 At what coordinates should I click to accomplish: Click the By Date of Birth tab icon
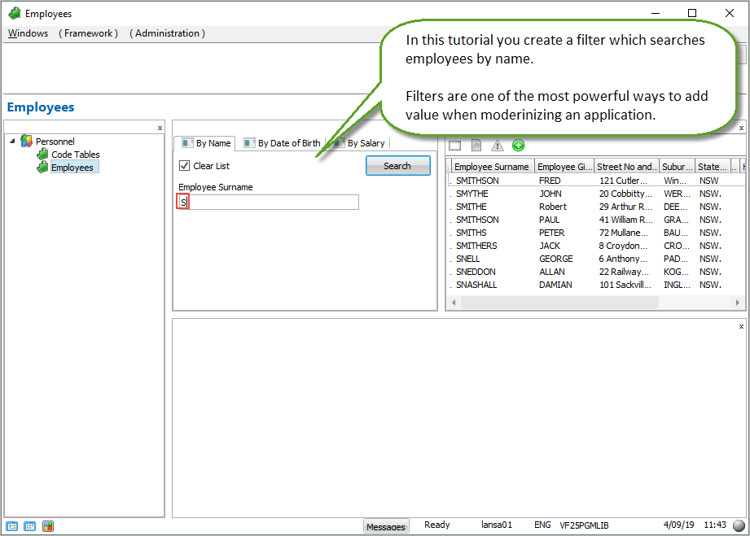[x=249, y=143]
